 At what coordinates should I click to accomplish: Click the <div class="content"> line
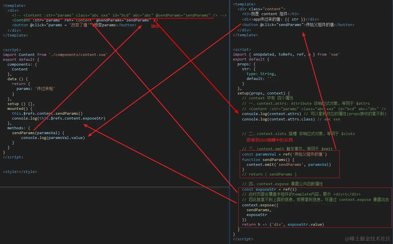click(261, 9)
